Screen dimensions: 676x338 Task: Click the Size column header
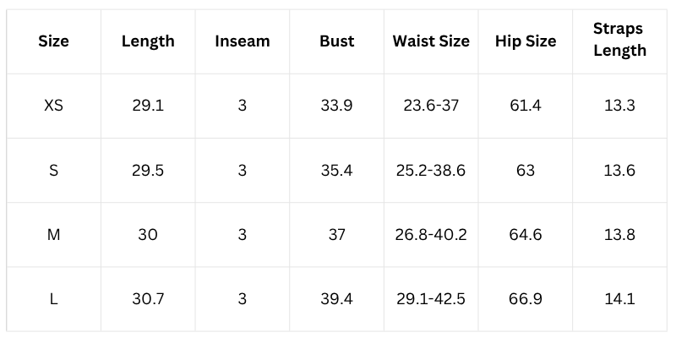click(x=53, y=41)
